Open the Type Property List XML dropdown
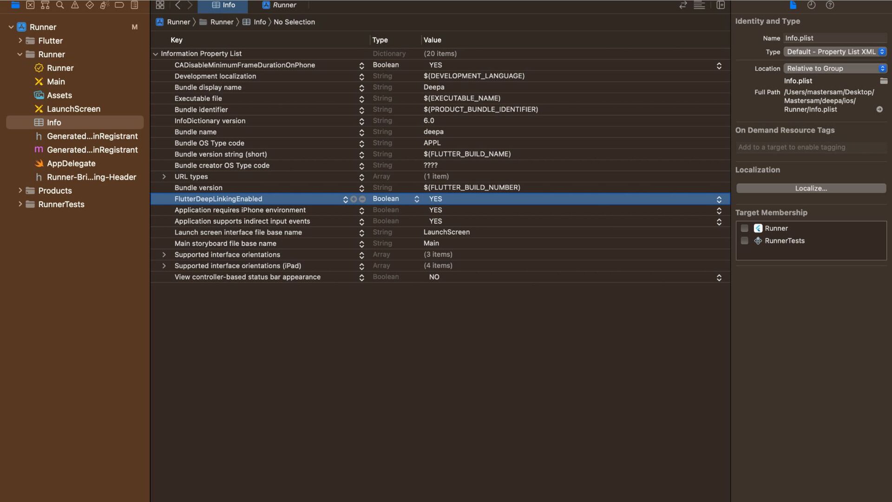Image resolution: width=892 pixels, height=502 pixels. pyautogui.click(x=835, y=52)
